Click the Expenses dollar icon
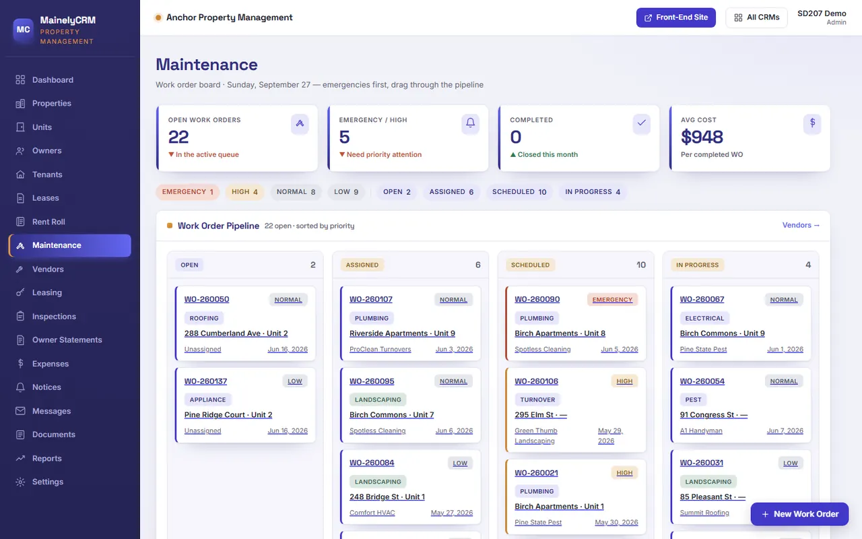This screenshot has height=539, width=862. 20,364
